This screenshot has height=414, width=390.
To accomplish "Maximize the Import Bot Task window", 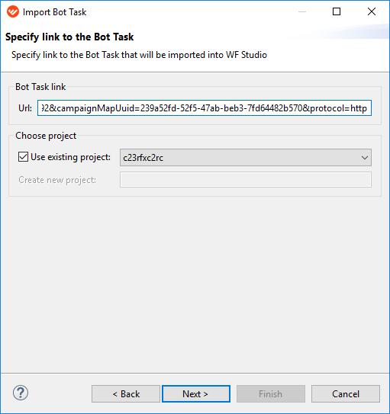I will (x=337, y=11).
